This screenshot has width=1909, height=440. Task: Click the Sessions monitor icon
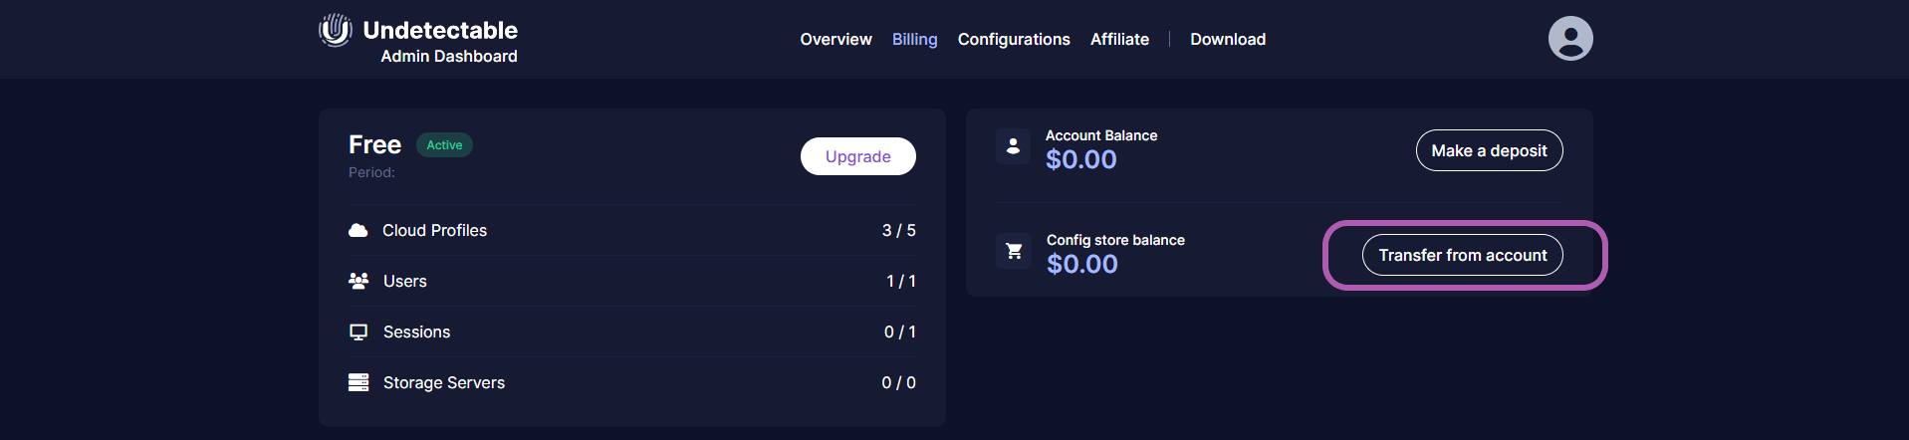pos(358,332)
